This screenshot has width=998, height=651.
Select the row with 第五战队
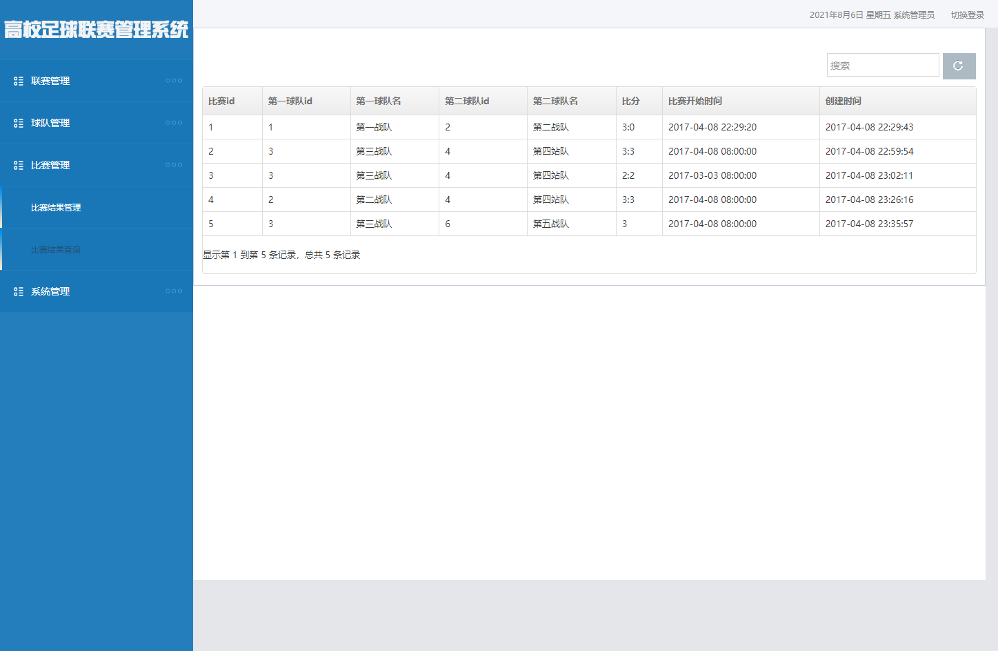tap(550, 224)
